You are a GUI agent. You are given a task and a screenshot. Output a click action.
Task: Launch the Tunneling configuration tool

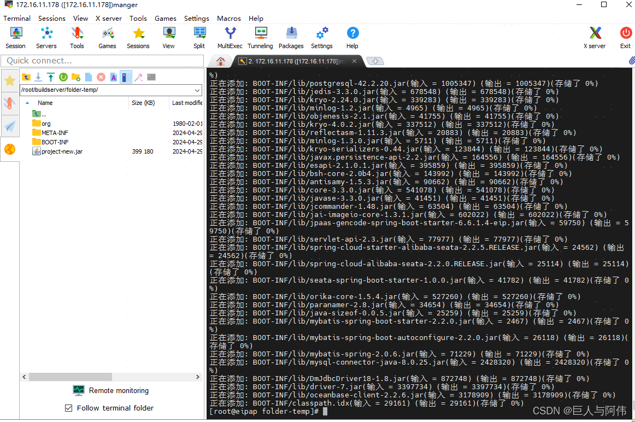click(x=260, y=37)
